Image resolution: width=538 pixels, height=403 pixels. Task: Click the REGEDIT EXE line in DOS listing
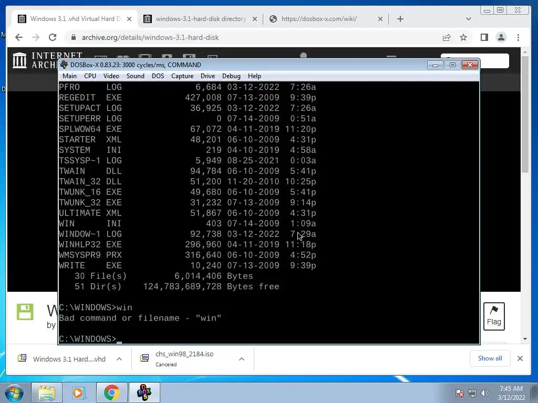pyautogui.click(x=188, y=98)
